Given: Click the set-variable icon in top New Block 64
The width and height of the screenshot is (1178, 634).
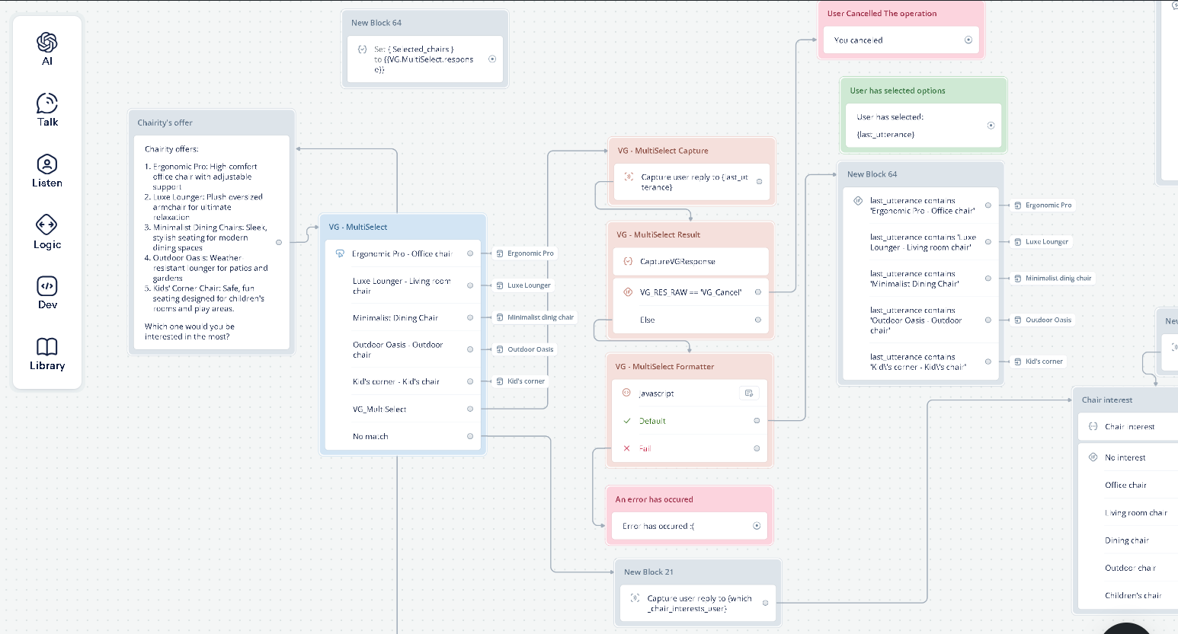Looking at the screenshot, I should click(x=362, y=49).
